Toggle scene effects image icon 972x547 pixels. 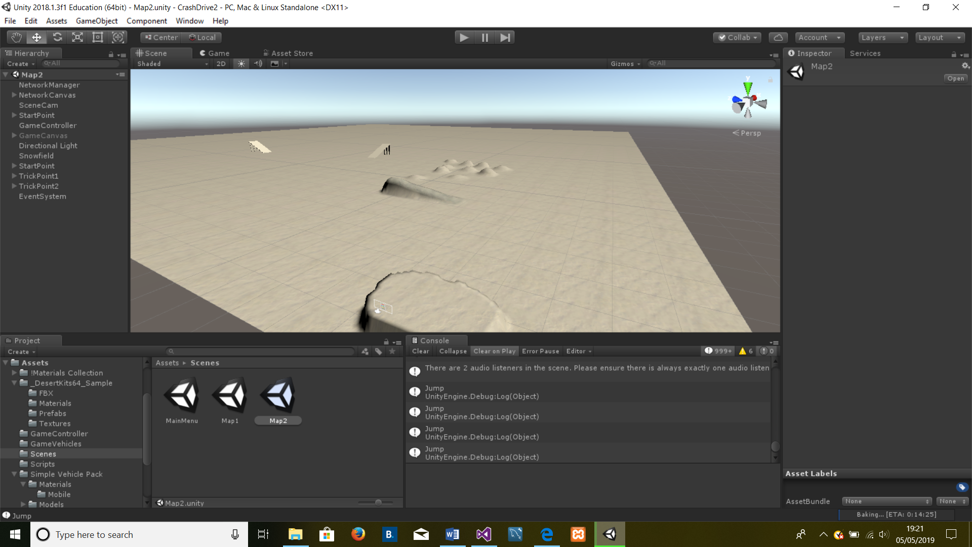[x=274, y=63]
